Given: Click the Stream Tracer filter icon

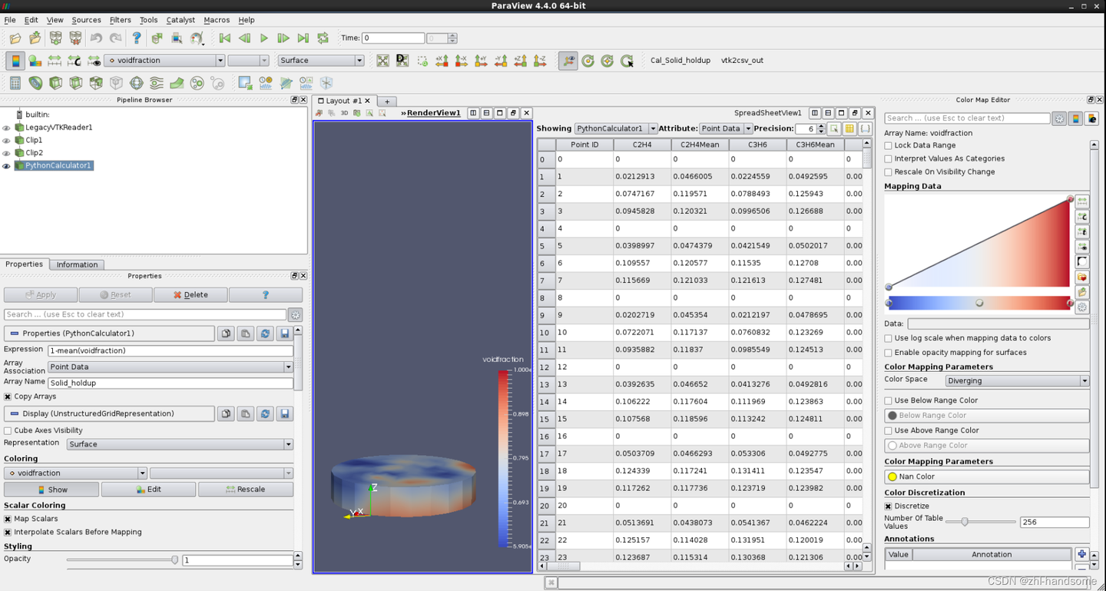Looking at the screenshot, I should click(157, 83).
